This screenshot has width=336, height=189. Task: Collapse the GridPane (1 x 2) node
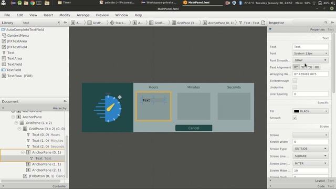tap(16, 123)
